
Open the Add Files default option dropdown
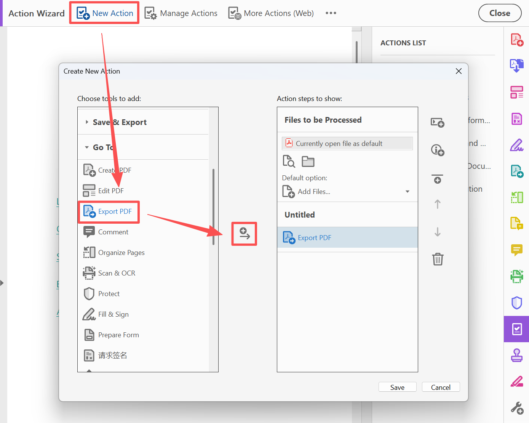tap(407, 192)
